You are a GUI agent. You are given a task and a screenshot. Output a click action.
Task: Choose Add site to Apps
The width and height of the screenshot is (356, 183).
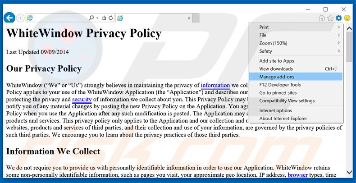pos(296,61)
